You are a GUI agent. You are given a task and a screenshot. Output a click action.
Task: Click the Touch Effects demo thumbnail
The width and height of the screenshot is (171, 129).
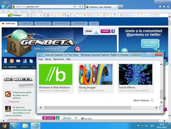tap(135, 74)
